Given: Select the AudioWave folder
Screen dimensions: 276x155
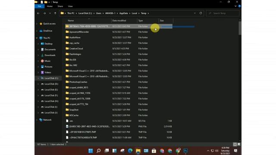Looking at the screenshot, I should coord(75,37).
